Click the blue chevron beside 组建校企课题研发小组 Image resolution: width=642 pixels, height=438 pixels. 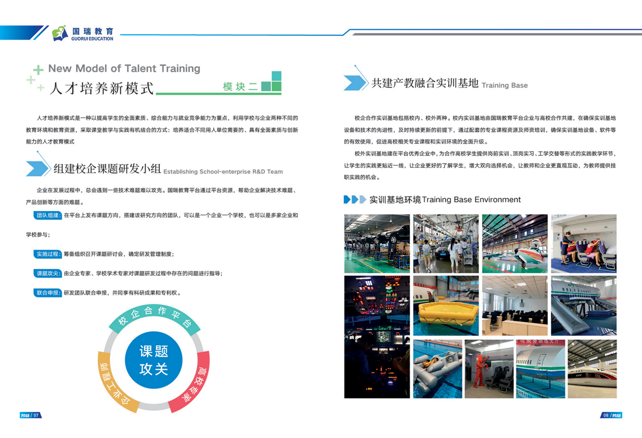click(x=39, y=168)
